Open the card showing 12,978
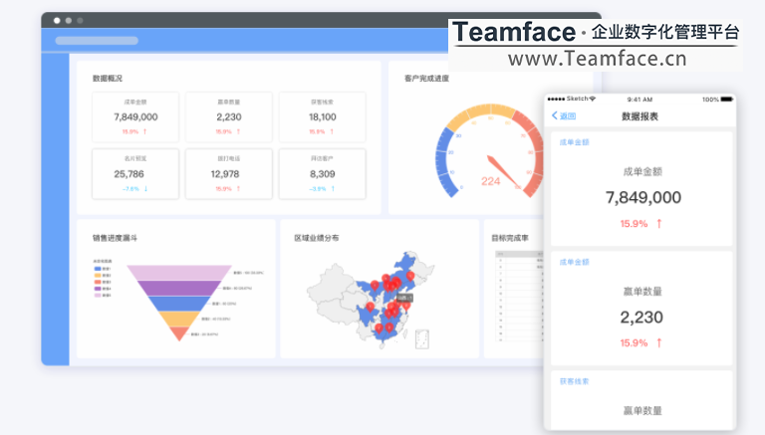 click(x=229, y=174)
